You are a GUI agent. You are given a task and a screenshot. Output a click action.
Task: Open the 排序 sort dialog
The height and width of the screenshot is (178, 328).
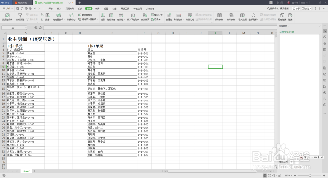point(47,17)
